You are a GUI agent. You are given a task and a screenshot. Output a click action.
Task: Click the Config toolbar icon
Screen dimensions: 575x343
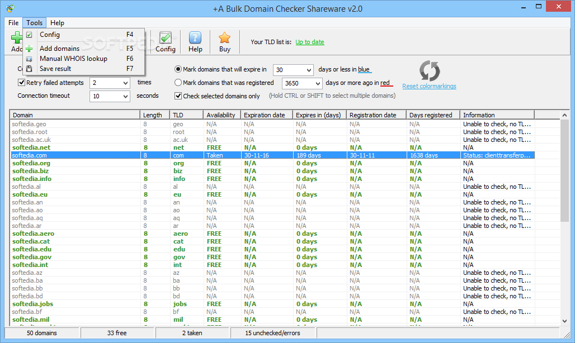coord(166,37)
